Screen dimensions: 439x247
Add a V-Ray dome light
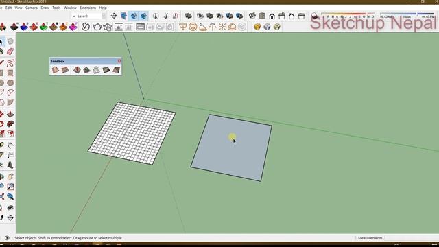pyautogui.click(x=232, y=27)
